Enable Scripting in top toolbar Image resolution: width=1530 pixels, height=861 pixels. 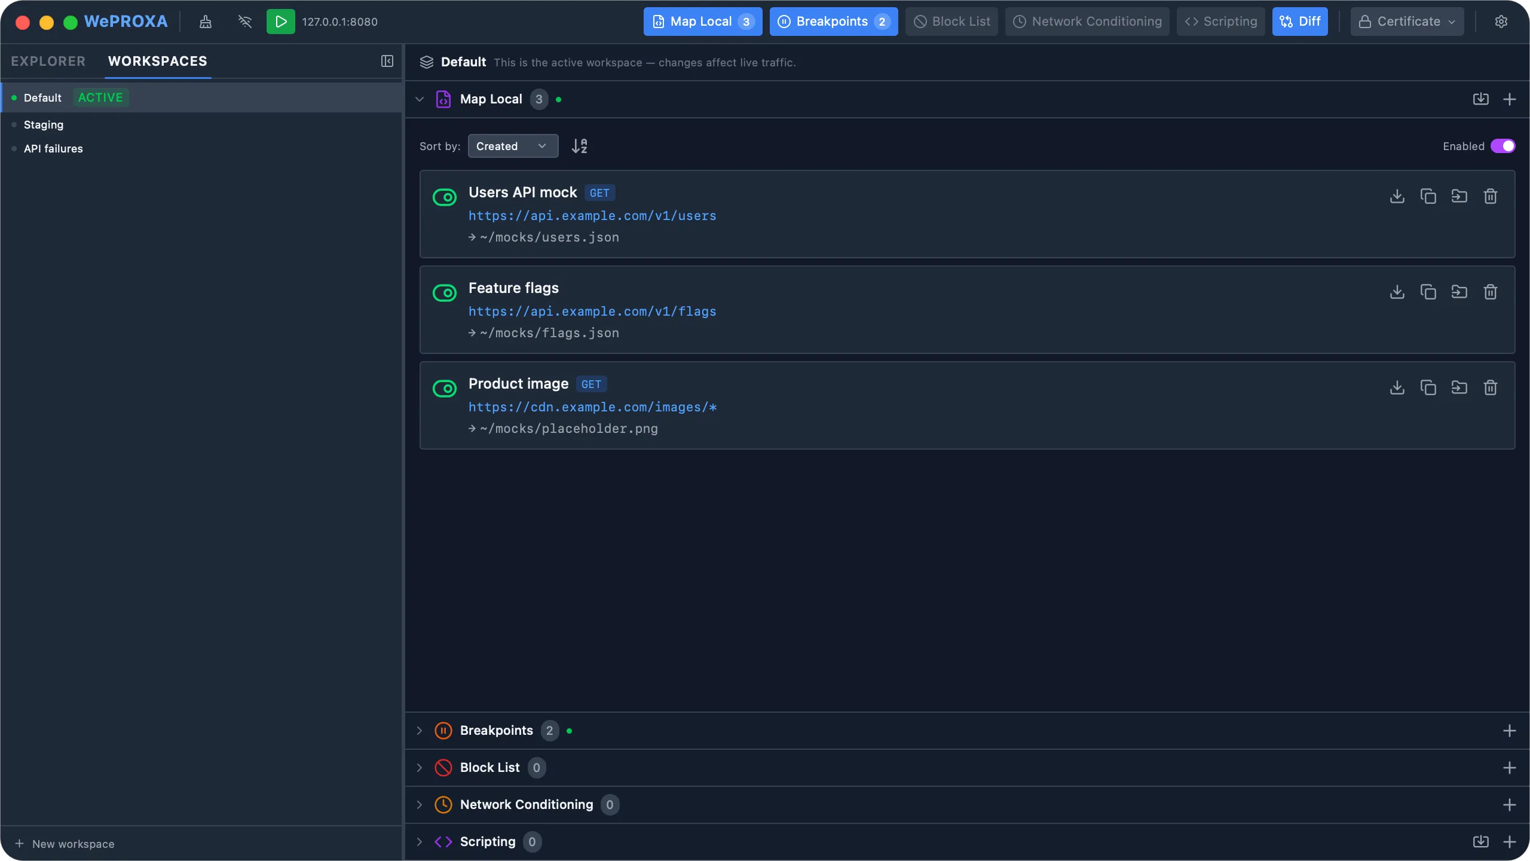(x=1220, y=22)
